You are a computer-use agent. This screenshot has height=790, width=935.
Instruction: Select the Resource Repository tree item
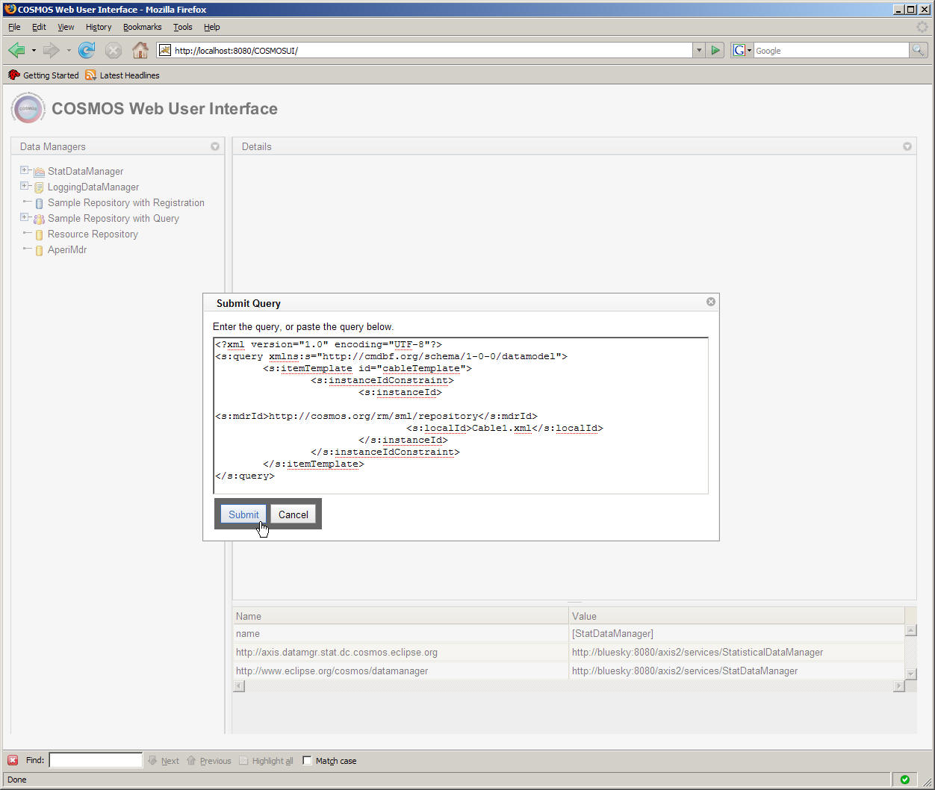93,234
